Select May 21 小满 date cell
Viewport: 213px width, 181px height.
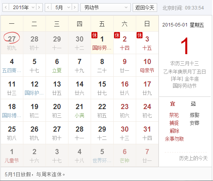pyautogui.click(x=80, y=110)
